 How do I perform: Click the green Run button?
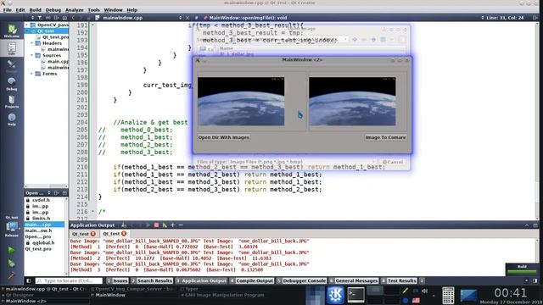[11, 250]
